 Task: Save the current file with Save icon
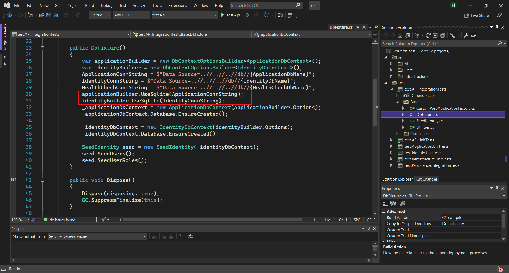(x=49, y=15)
